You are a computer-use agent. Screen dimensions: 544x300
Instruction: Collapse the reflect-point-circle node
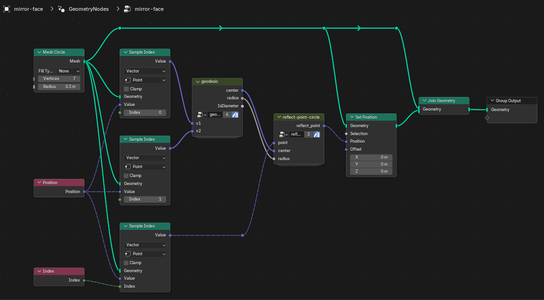point(279,117)
